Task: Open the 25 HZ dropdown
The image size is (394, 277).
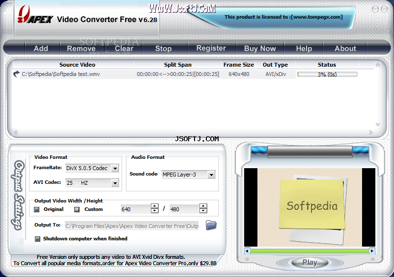Action: pos(115,183)
